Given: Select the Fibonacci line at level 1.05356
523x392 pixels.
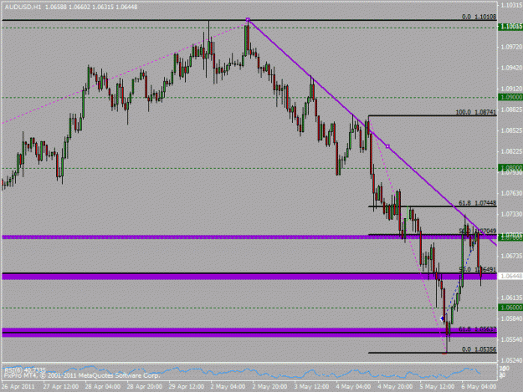Looking at the screenshot, I should coord(433,353).
